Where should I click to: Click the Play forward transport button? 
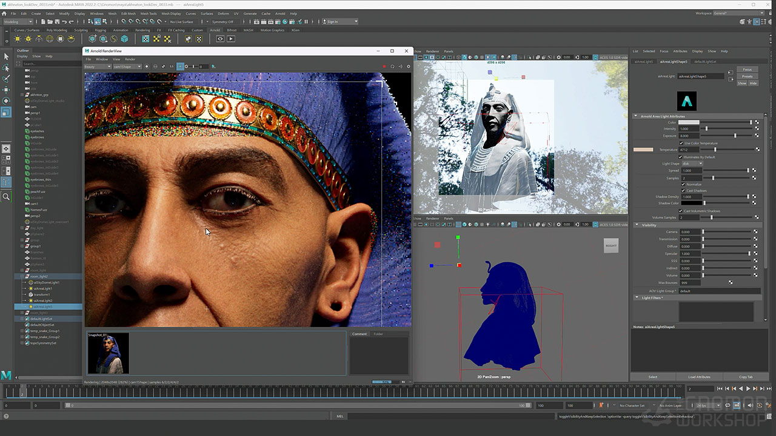click(x=748, y=389)
